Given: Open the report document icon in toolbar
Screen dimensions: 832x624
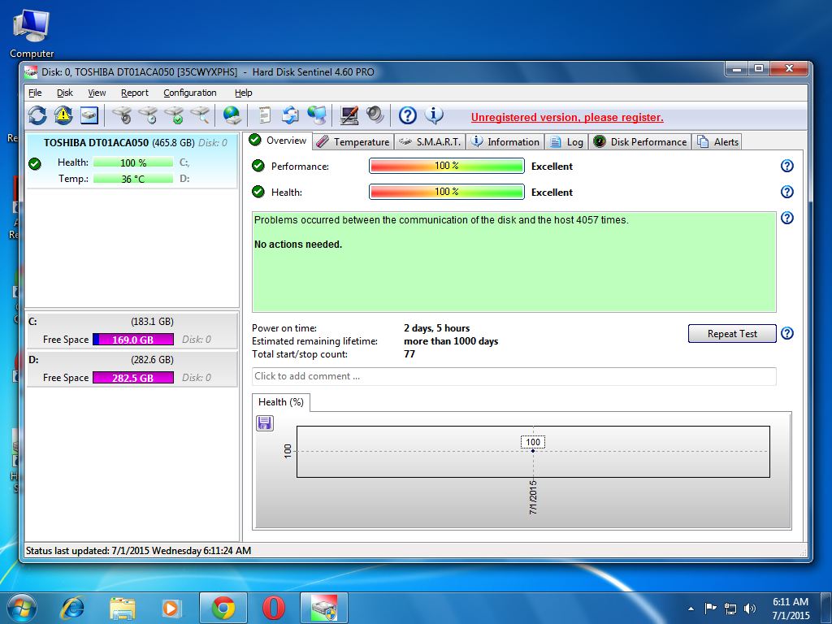Looking at the screenshot, I should [264, 115].
